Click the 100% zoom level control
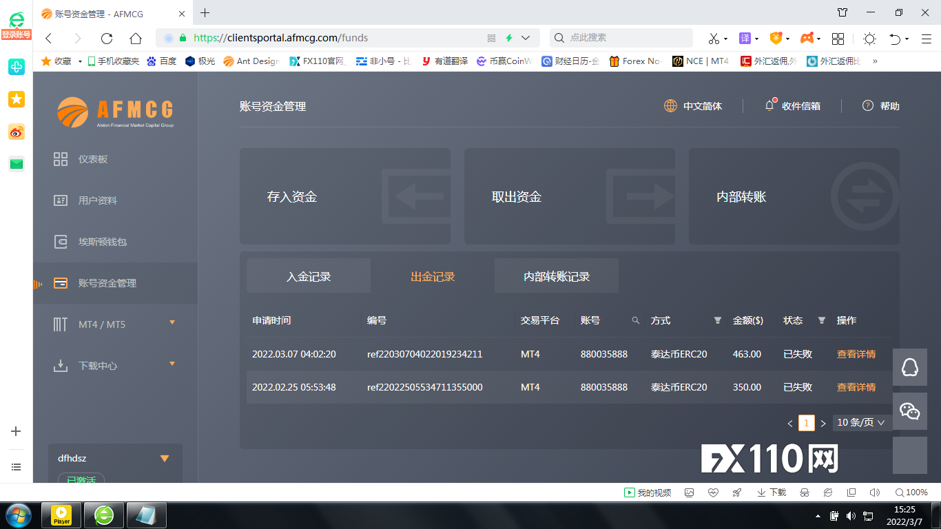Viewport: 941px width, 529px height. [911, 492]
